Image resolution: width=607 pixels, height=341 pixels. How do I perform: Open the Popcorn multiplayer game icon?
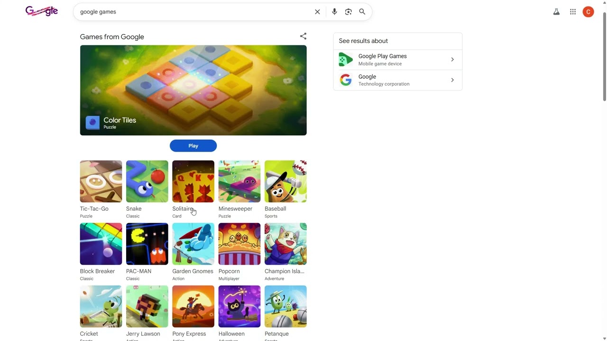[239, 244]
